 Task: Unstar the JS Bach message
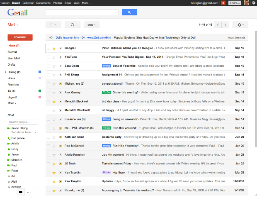tap(54, 164)
